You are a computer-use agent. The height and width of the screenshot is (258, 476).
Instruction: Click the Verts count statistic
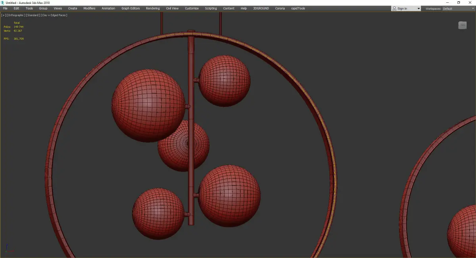point(13,31)
